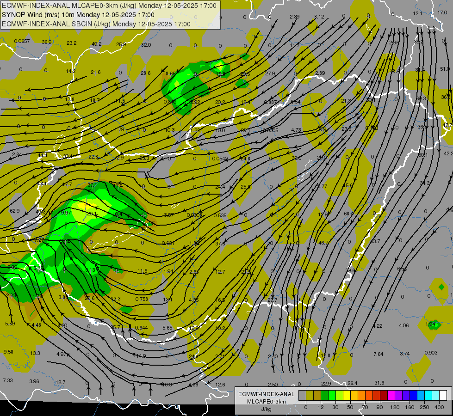
Task: Choose the dark red legend swatch after 90
Action: pyautogui.click(x=384, y=396)
